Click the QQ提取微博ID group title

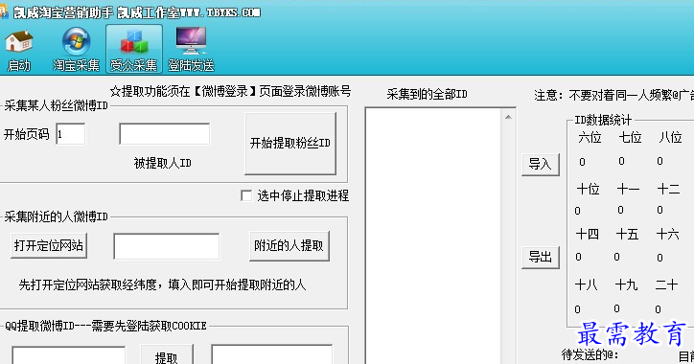(x=105, y=326)
